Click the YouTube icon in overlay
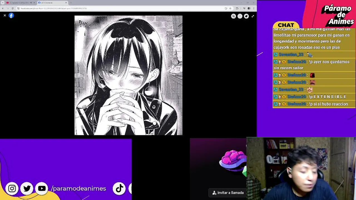This screenshot has height=200, width=356. [42, 189]
